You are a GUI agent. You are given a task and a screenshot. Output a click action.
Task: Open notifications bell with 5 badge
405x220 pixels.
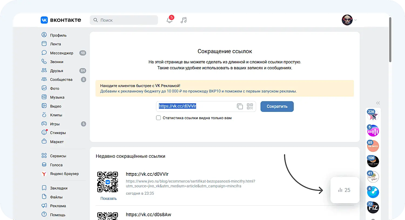(170, 20)
